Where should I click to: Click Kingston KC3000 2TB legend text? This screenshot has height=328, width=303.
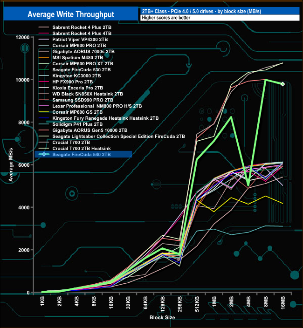pos(76,76)
